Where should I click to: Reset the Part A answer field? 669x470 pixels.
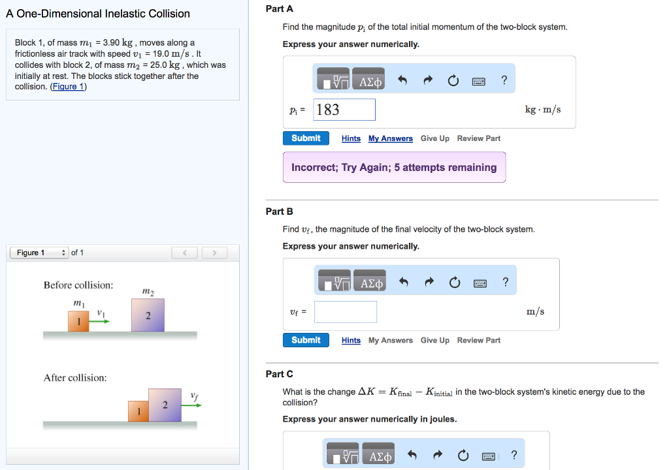pyautogui.click(x=453, y=80)
